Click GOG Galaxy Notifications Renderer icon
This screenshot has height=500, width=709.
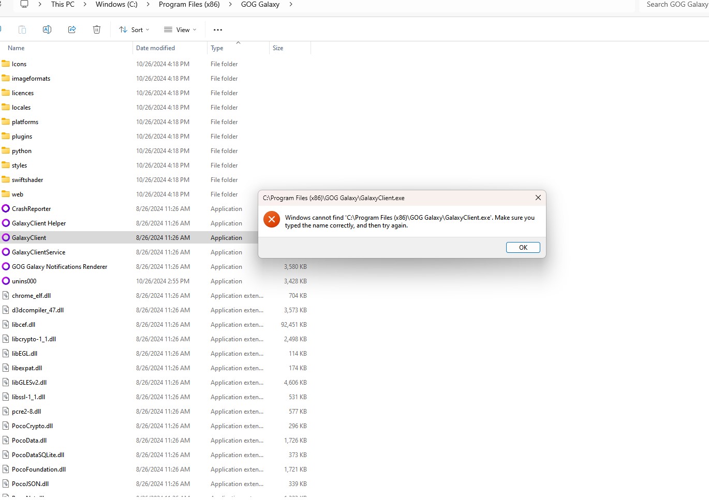point(6,266)
